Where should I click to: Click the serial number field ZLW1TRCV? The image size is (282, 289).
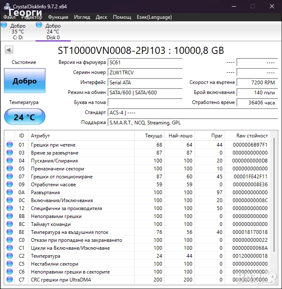pyautogui.click(x=145, y=72)
